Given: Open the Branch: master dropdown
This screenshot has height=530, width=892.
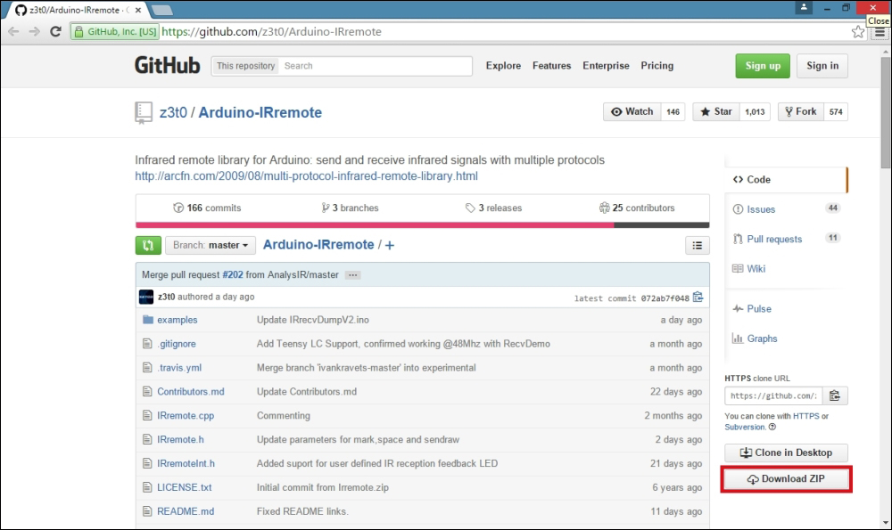Looking at the screenshot, I should 211,245.
